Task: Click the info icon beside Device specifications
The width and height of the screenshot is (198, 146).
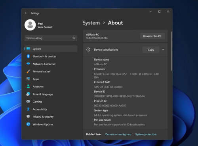Action: pos(88,49)
